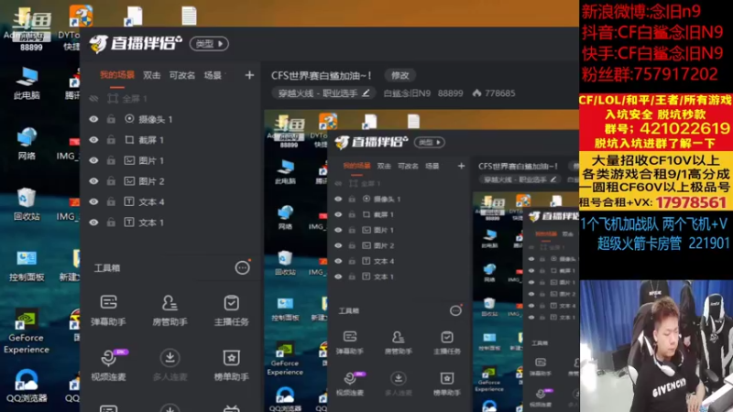Open 多人连麦 tool
This screenshot has width=733, height=412.
[x=170, y=364]
